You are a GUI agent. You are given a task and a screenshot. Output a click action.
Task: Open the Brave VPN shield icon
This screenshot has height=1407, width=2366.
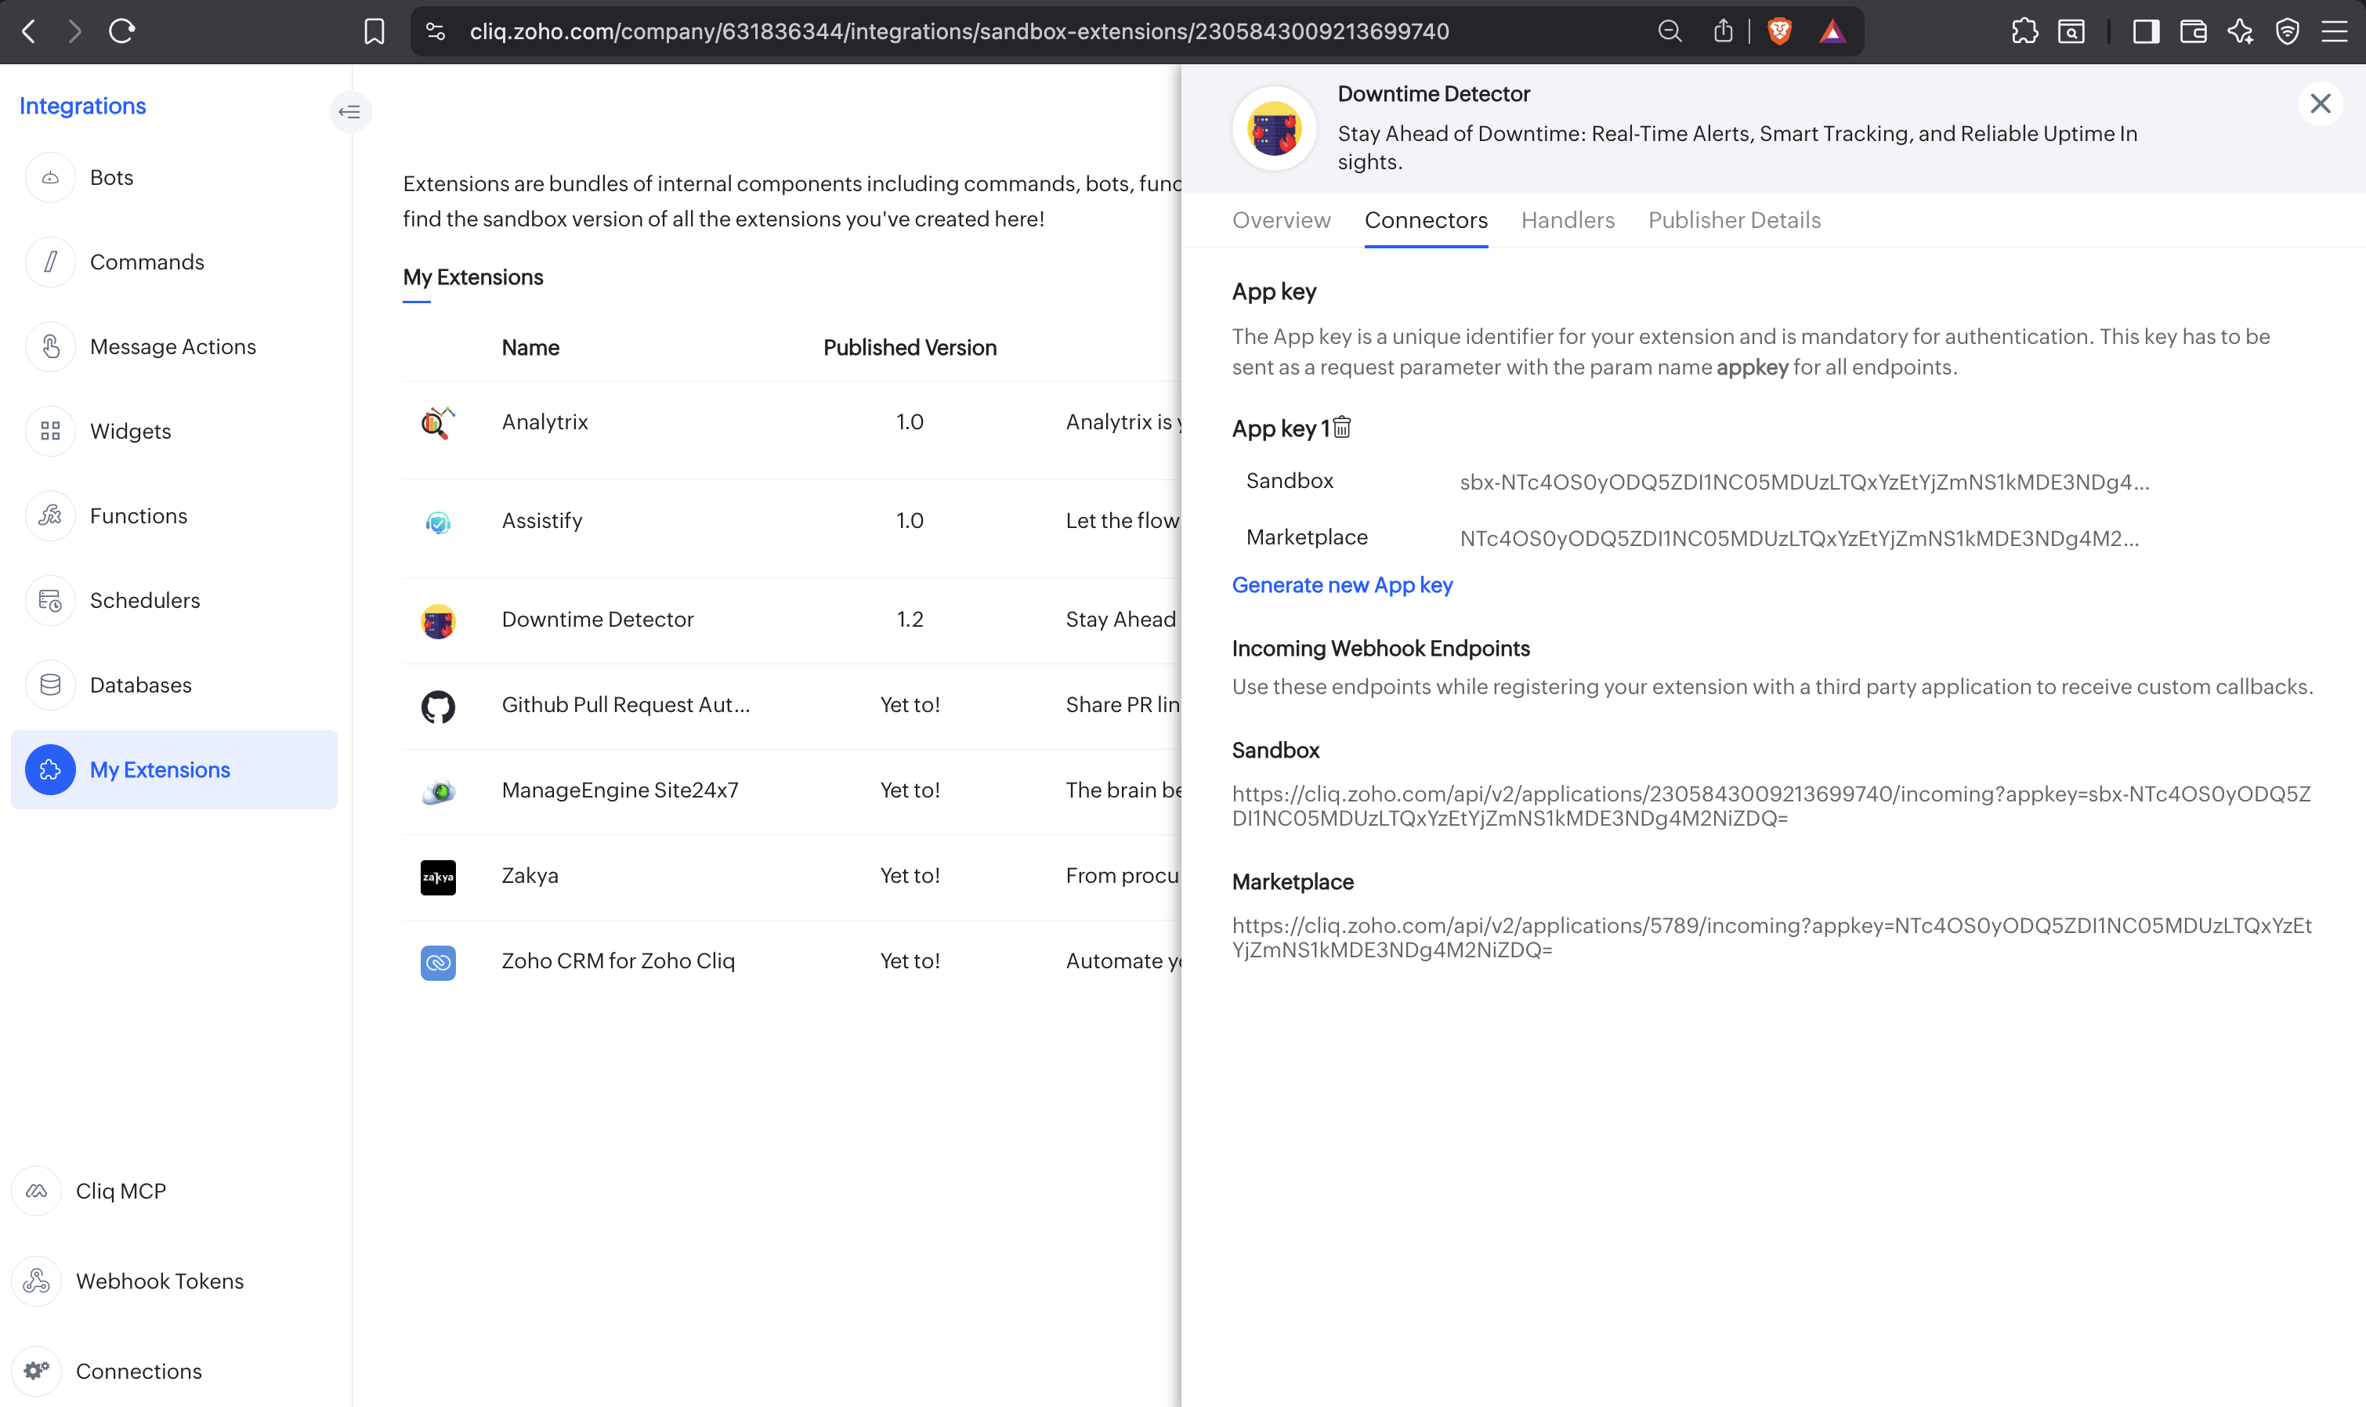pos(2288,31)
